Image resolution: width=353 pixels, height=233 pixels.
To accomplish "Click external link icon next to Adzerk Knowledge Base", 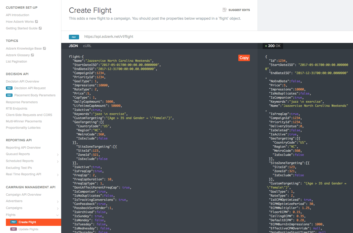I will coord(44,49).
